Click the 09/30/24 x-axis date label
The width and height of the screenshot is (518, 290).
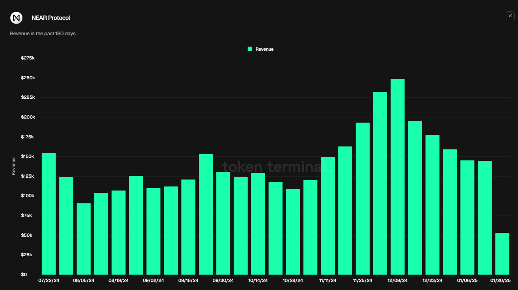223,280
